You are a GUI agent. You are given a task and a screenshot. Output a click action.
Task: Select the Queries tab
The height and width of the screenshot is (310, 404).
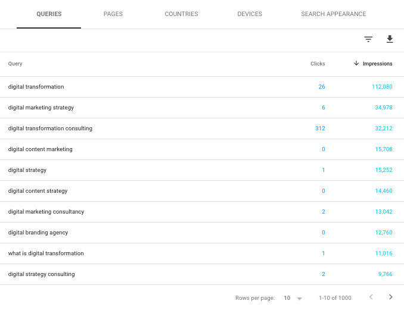(49, 14)
